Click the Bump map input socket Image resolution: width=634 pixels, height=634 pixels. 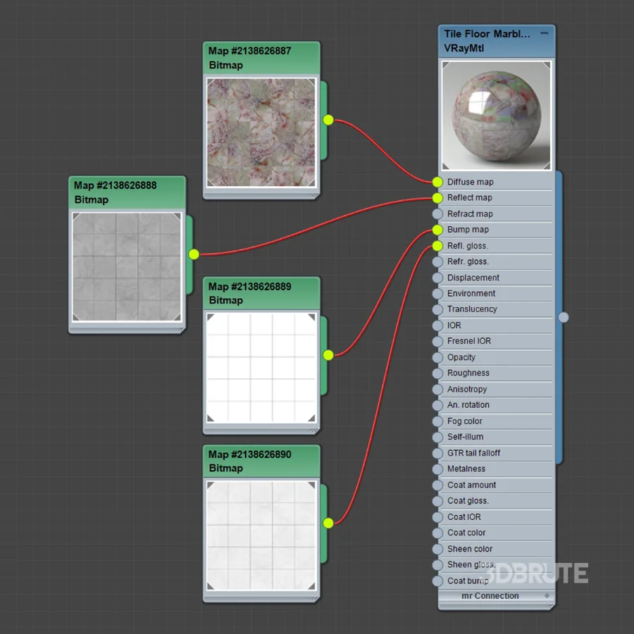[x=437, y=230]
